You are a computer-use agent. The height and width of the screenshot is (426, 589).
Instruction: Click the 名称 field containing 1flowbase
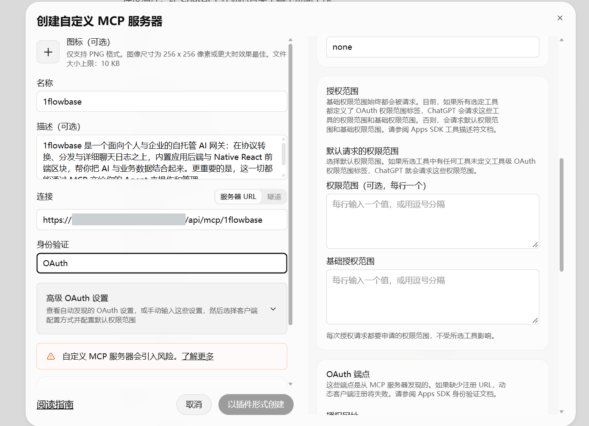click(162, 102)
